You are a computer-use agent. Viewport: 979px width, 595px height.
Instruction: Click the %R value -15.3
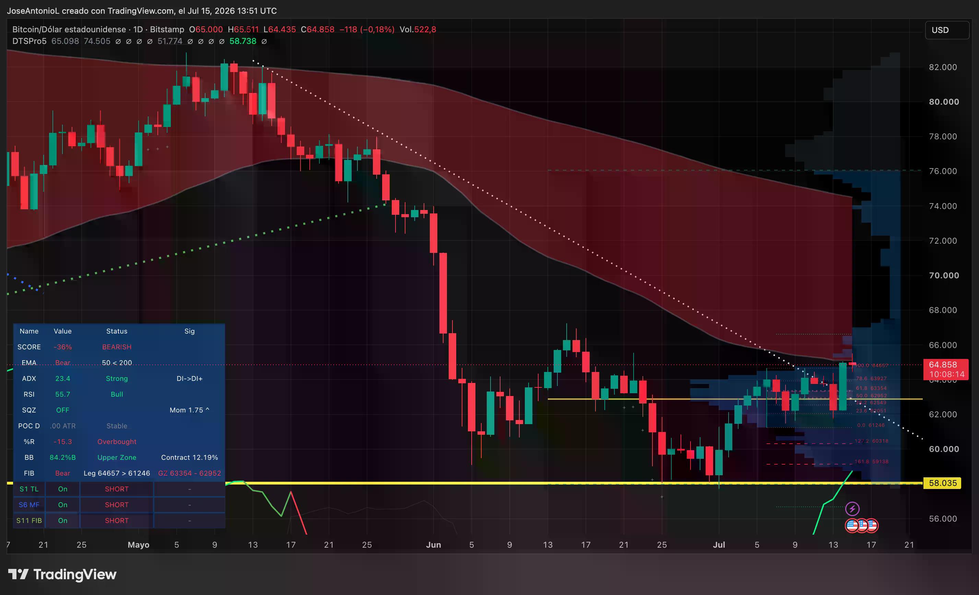click(63, 442)
